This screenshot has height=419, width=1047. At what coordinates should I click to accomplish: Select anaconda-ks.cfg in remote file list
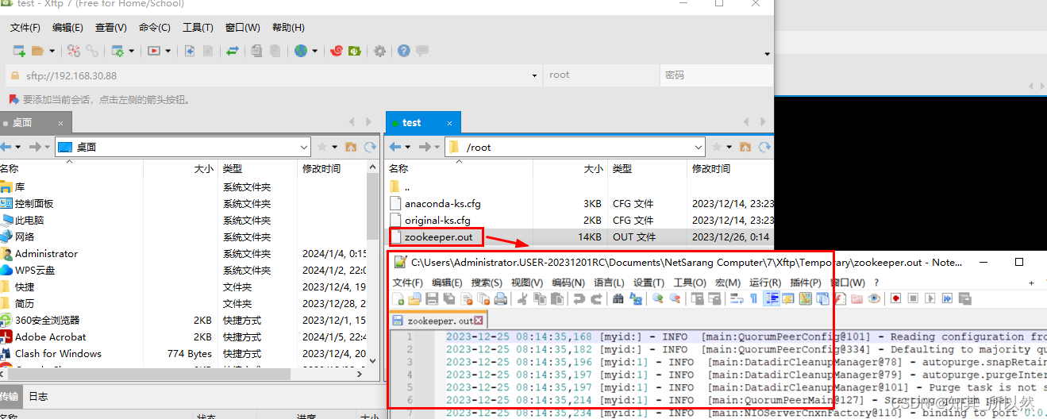pos(443,203)
